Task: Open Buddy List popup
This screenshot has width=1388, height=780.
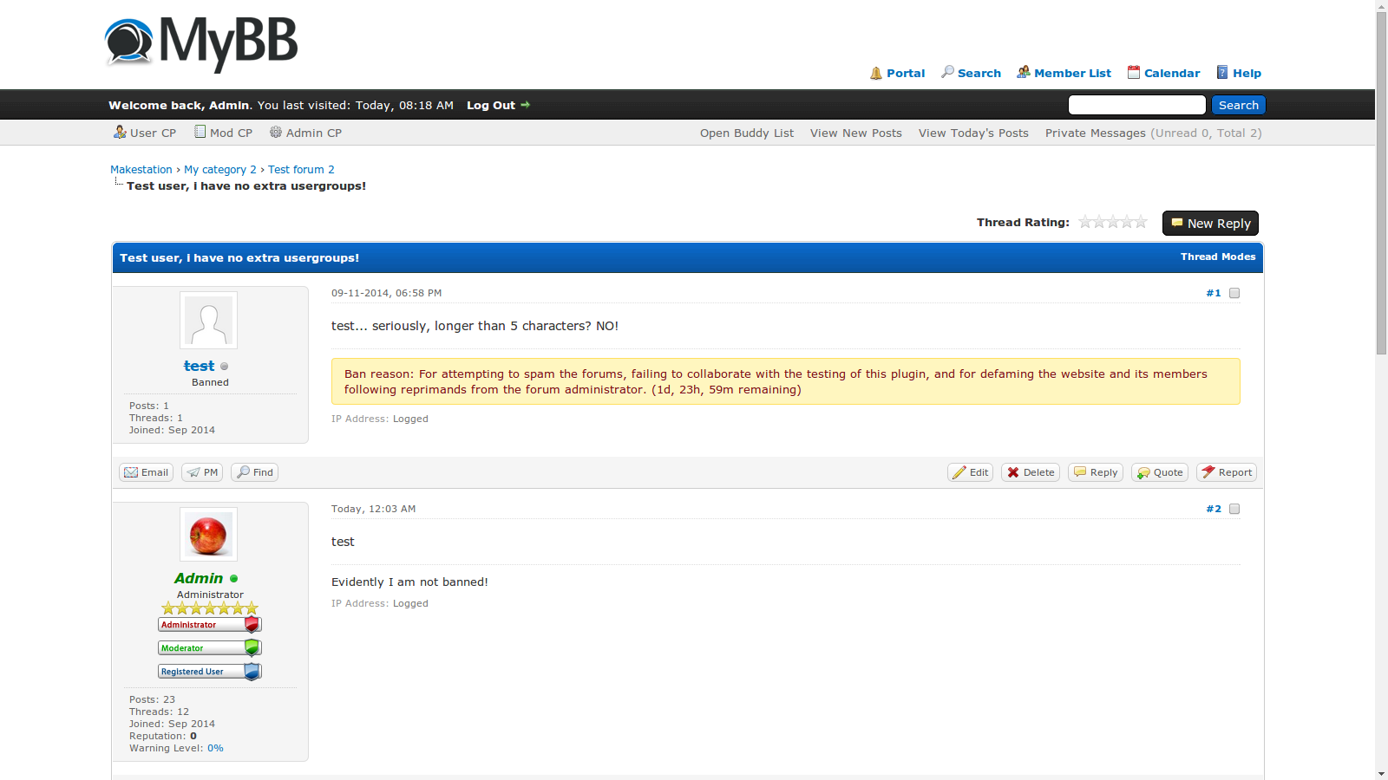Action: pyautogui.click(x=746, y=133)
